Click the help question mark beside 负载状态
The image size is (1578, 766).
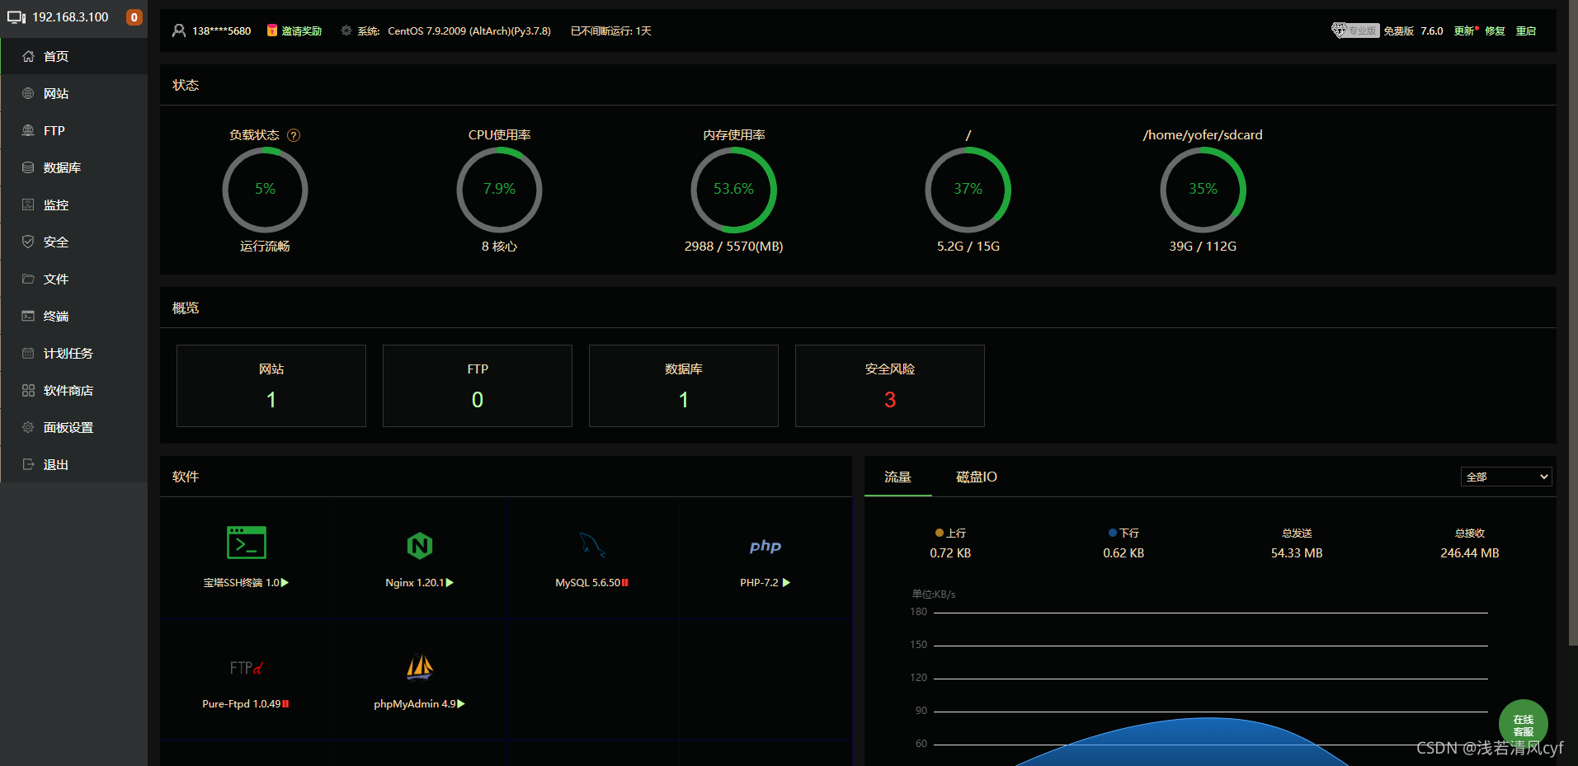(294, 135)
